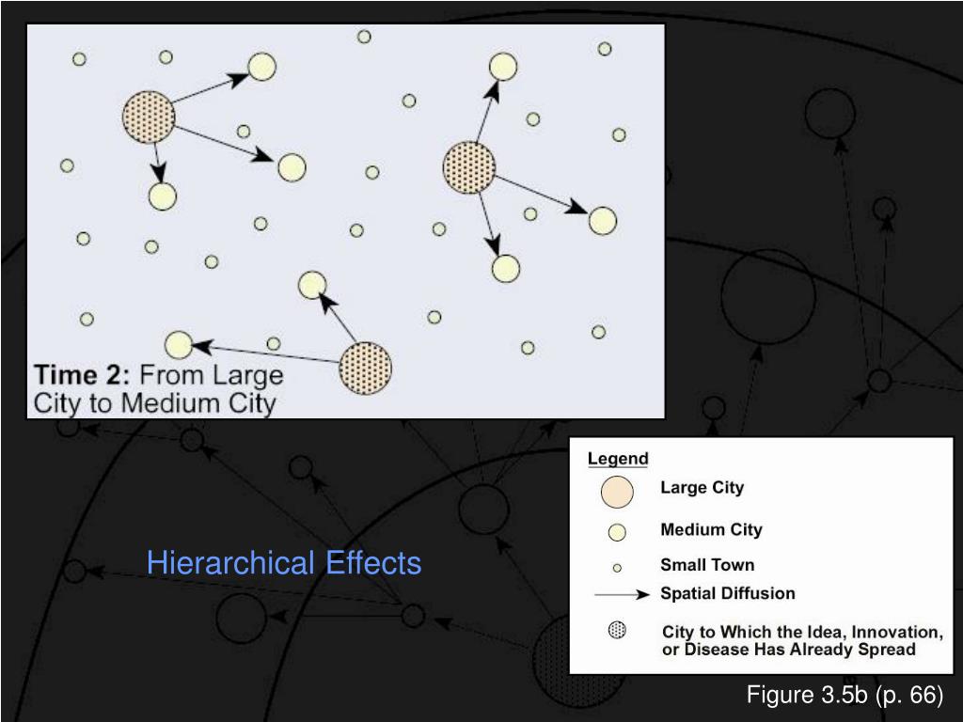Click the dotted large city with two outgoing arrows

click(x=366, y=369)
